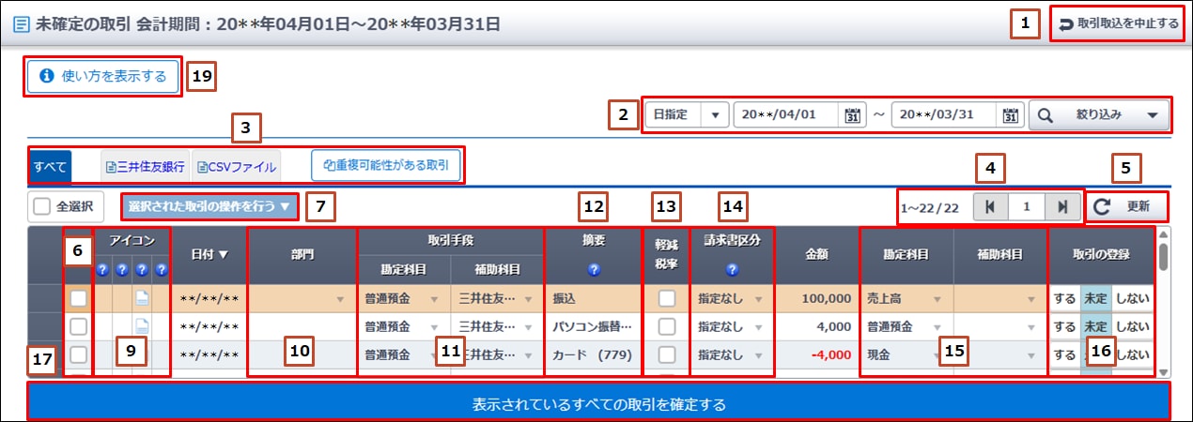The image size is (1193, 422).
Task: Set 取引の登録 to しない in the 売上高 row
Action: click(x=1132, y=299)
